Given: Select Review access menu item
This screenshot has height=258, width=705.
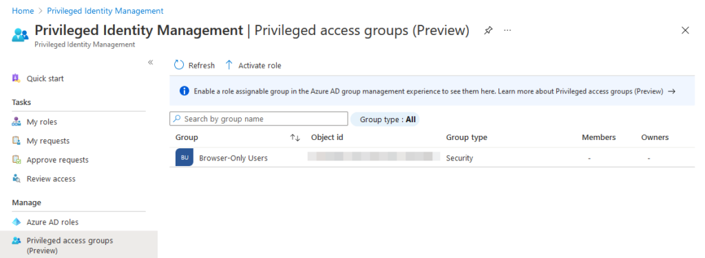Looking at the screenshot, I should (51, 178).
